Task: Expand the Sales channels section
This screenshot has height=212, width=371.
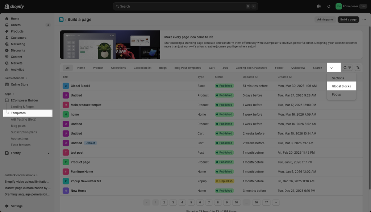Action: (x=26, y=78)
